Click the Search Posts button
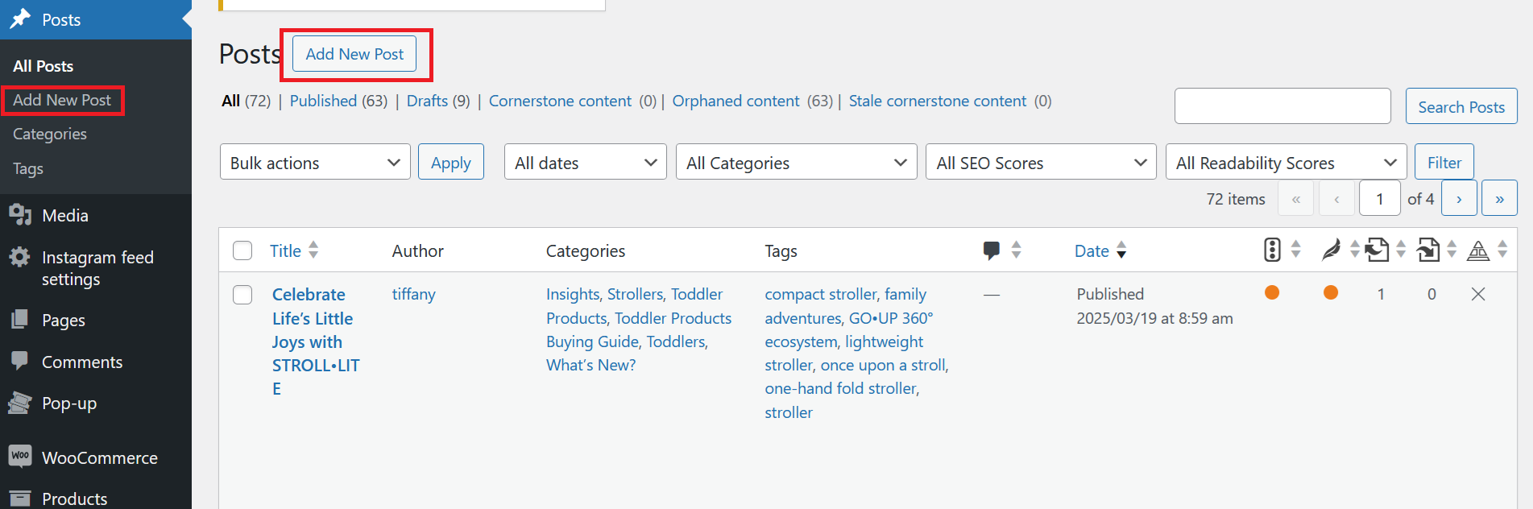The width and height of the screenshot is (1533, 509). click(x=1461, y=106)
